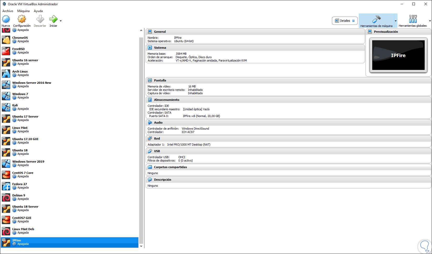Click the 3584 MB base memory value
The height and width of the screenshot is (254, 432).
[x=181, y=54]
